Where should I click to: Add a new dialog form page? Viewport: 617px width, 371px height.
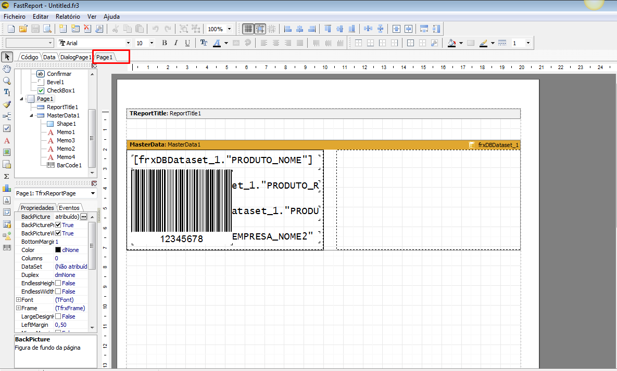(x=75, y=29)
